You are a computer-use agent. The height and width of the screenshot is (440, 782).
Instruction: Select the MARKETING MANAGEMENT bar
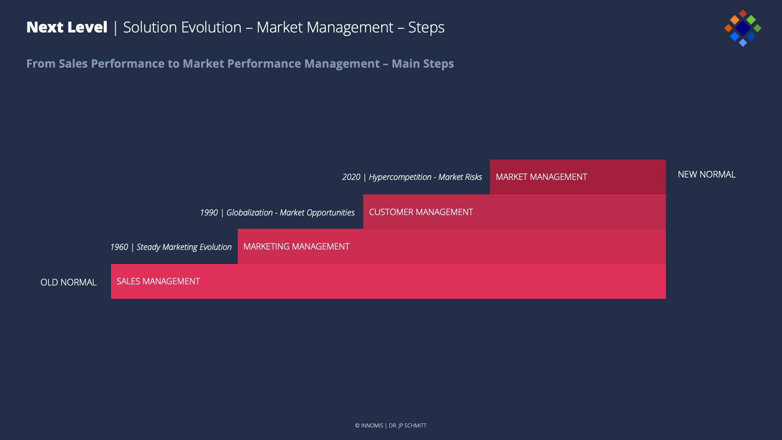(451, 246)
